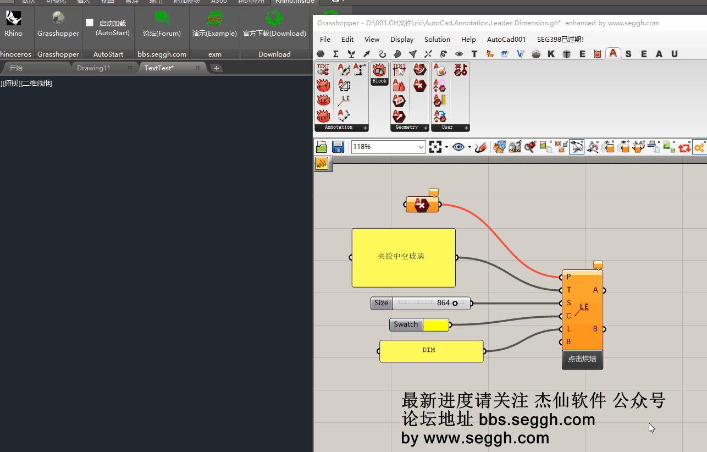The height and width of the screenshot is (452, 707).
Task: Toggle the preview eye icon on canvas toolbar
Action: [459, 147]
